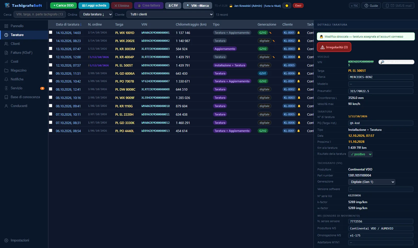The width and height of the screenshot is (418, 248).
Task: Tick the checkbox for row PL WX 1001D
Action: click(51, 32)
